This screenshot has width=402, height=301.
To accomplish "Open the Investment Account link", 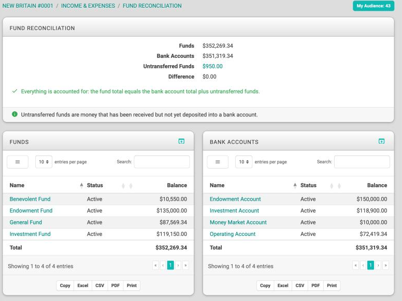I will [234, 210].
